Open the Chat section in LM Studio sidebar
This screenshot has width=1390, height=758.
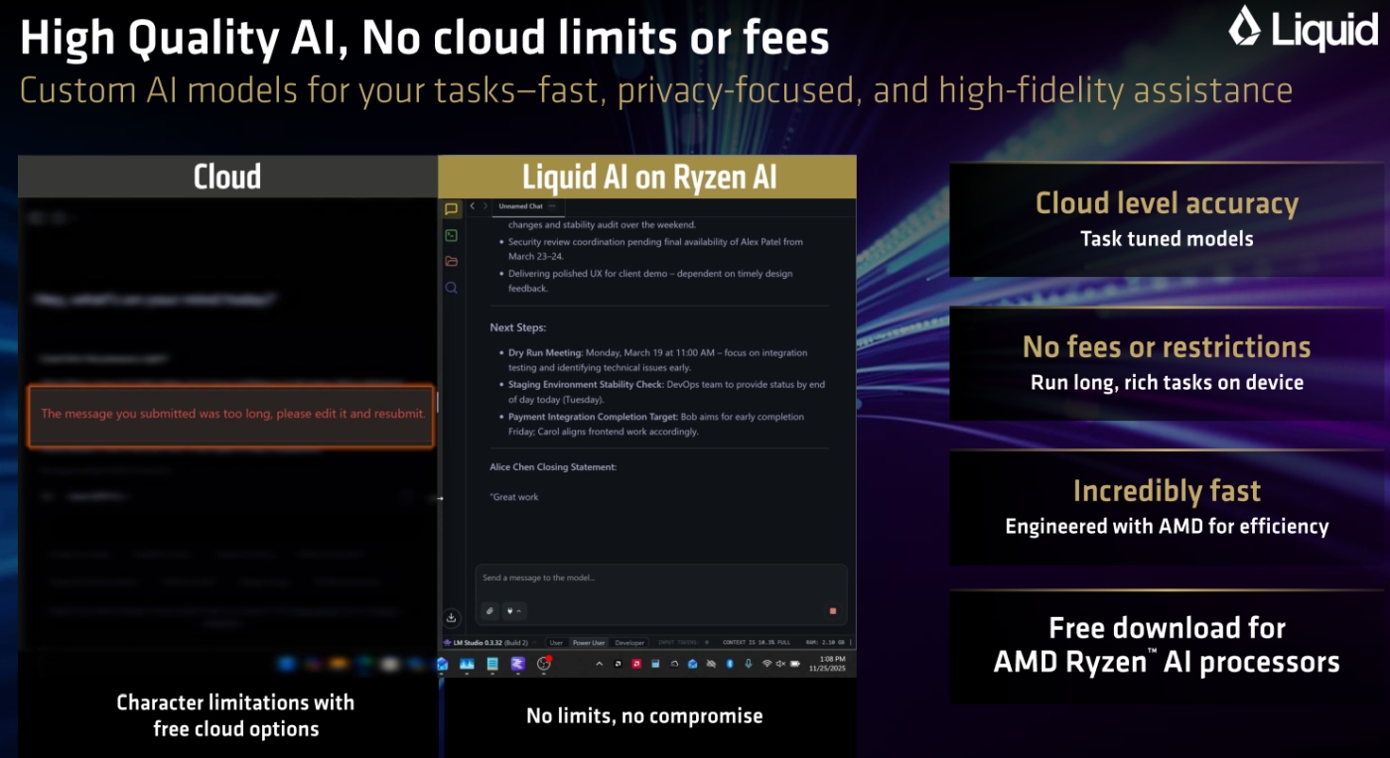click(451, 209)
